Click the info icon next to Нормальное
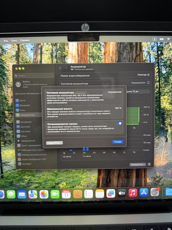 [x=148, y=83]
